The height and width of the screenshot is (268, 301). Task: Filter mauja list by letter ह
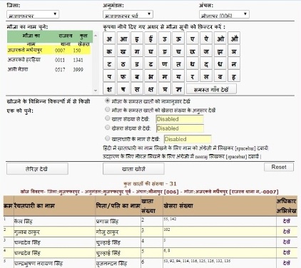point(234,76)
